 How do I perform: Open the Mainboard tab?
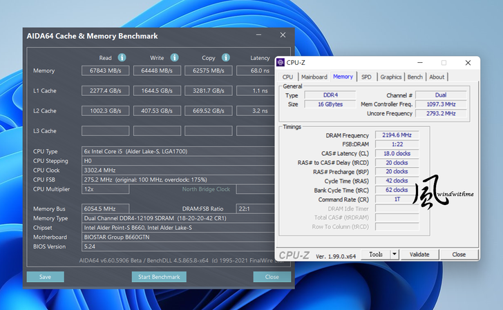pos(314,77)
